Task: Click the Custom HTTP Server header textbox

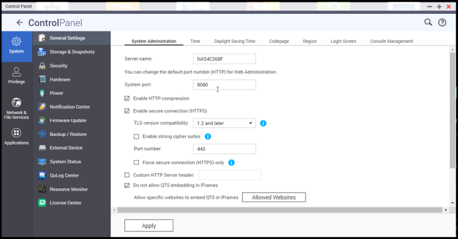Action: [x=230, y=175]
